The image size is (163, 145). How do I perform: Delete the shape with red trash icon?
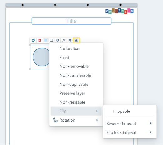click(x=39, y=40)
